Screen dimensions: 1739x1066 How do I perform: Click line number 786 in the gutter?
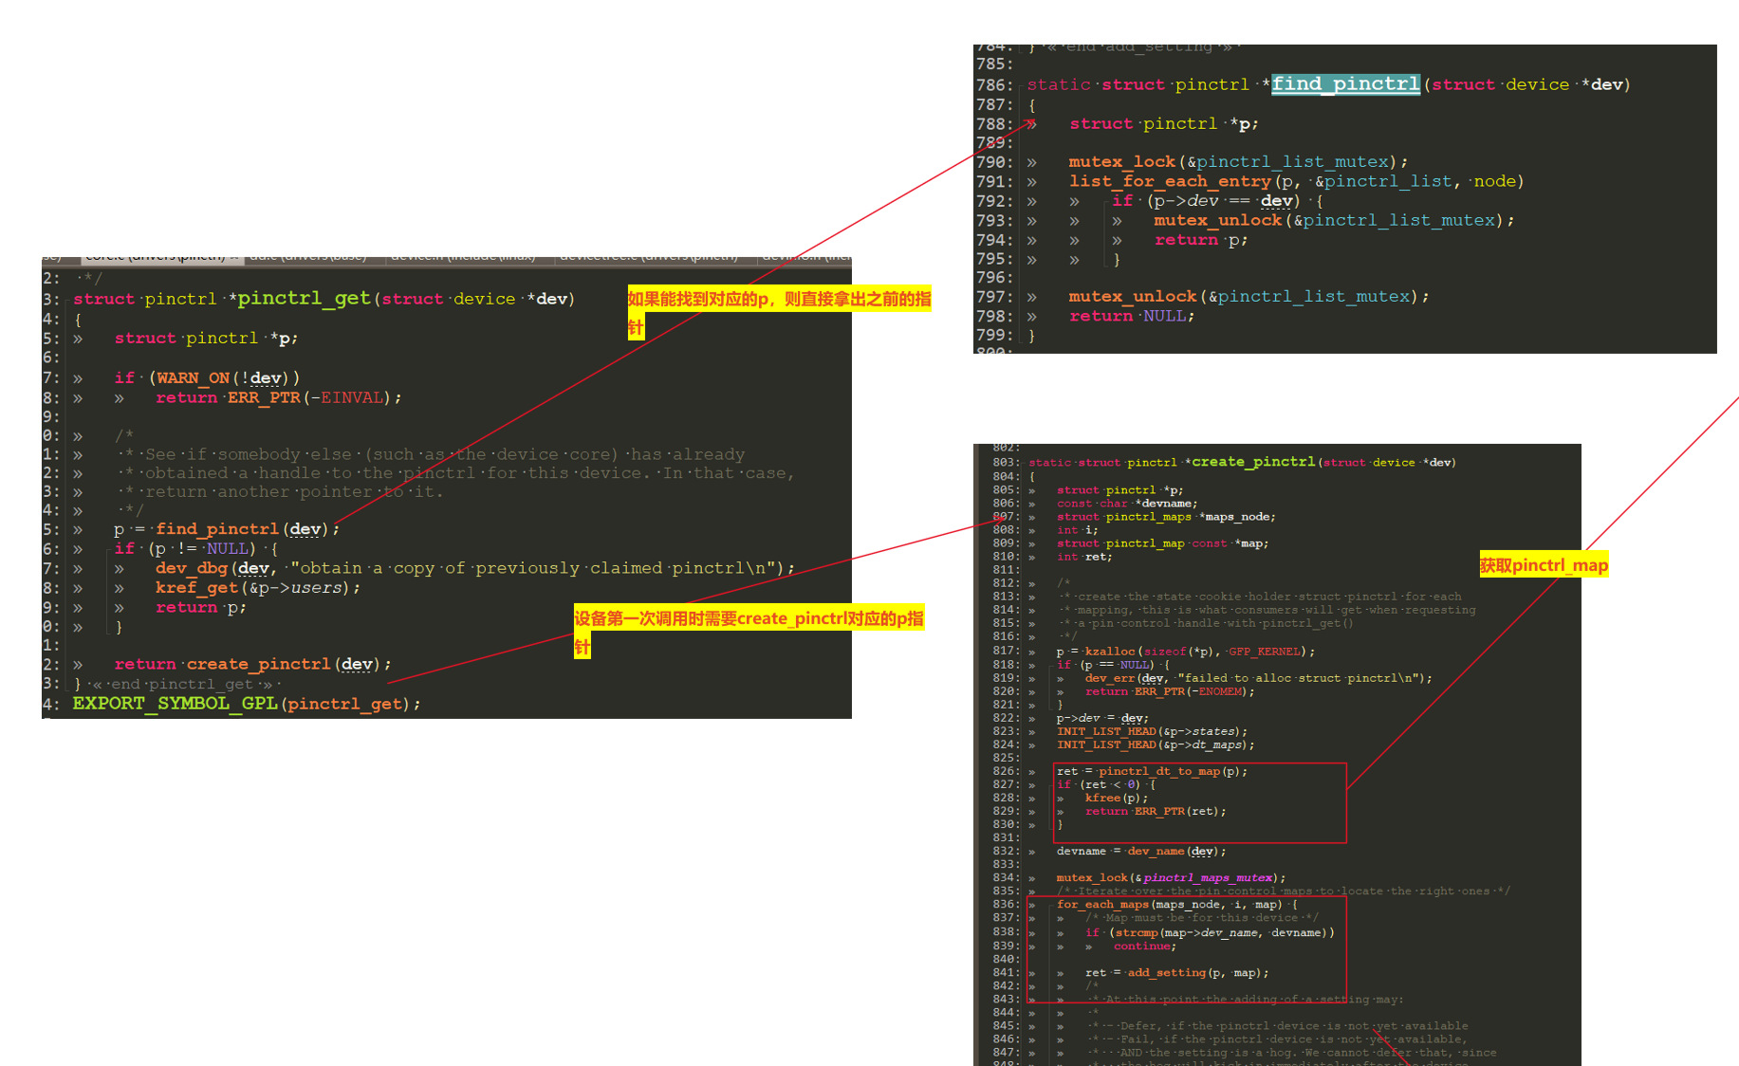(994, 84)
